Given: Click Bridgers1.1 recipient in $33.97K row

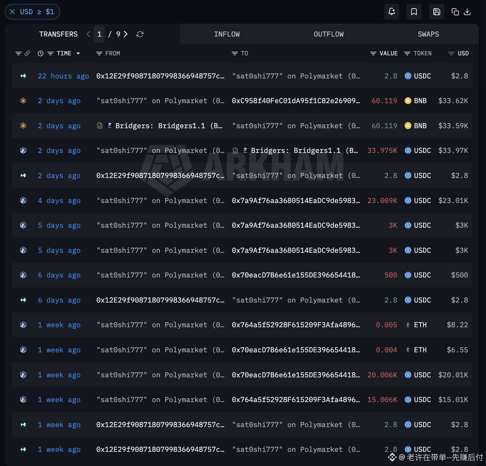Looking at the screenshot, I should [x=304, y=151].
